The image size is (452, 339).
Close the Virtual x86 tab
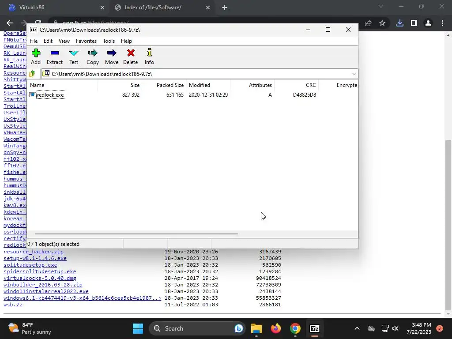(x=102, y=8)
